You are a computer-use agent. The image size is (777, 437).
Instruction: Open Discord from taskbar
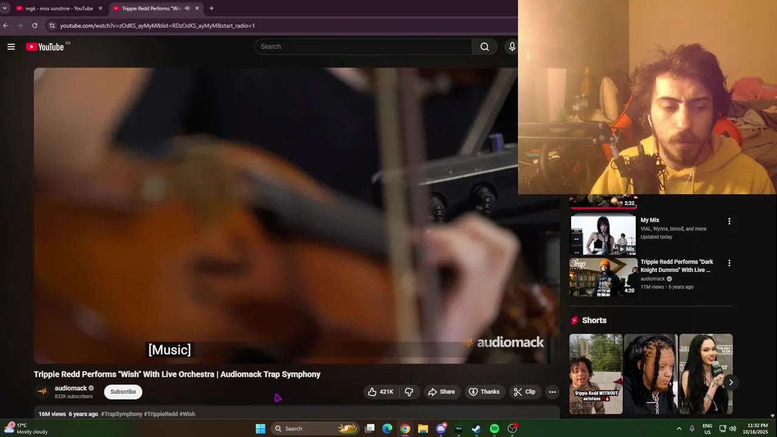coord(441,429)
